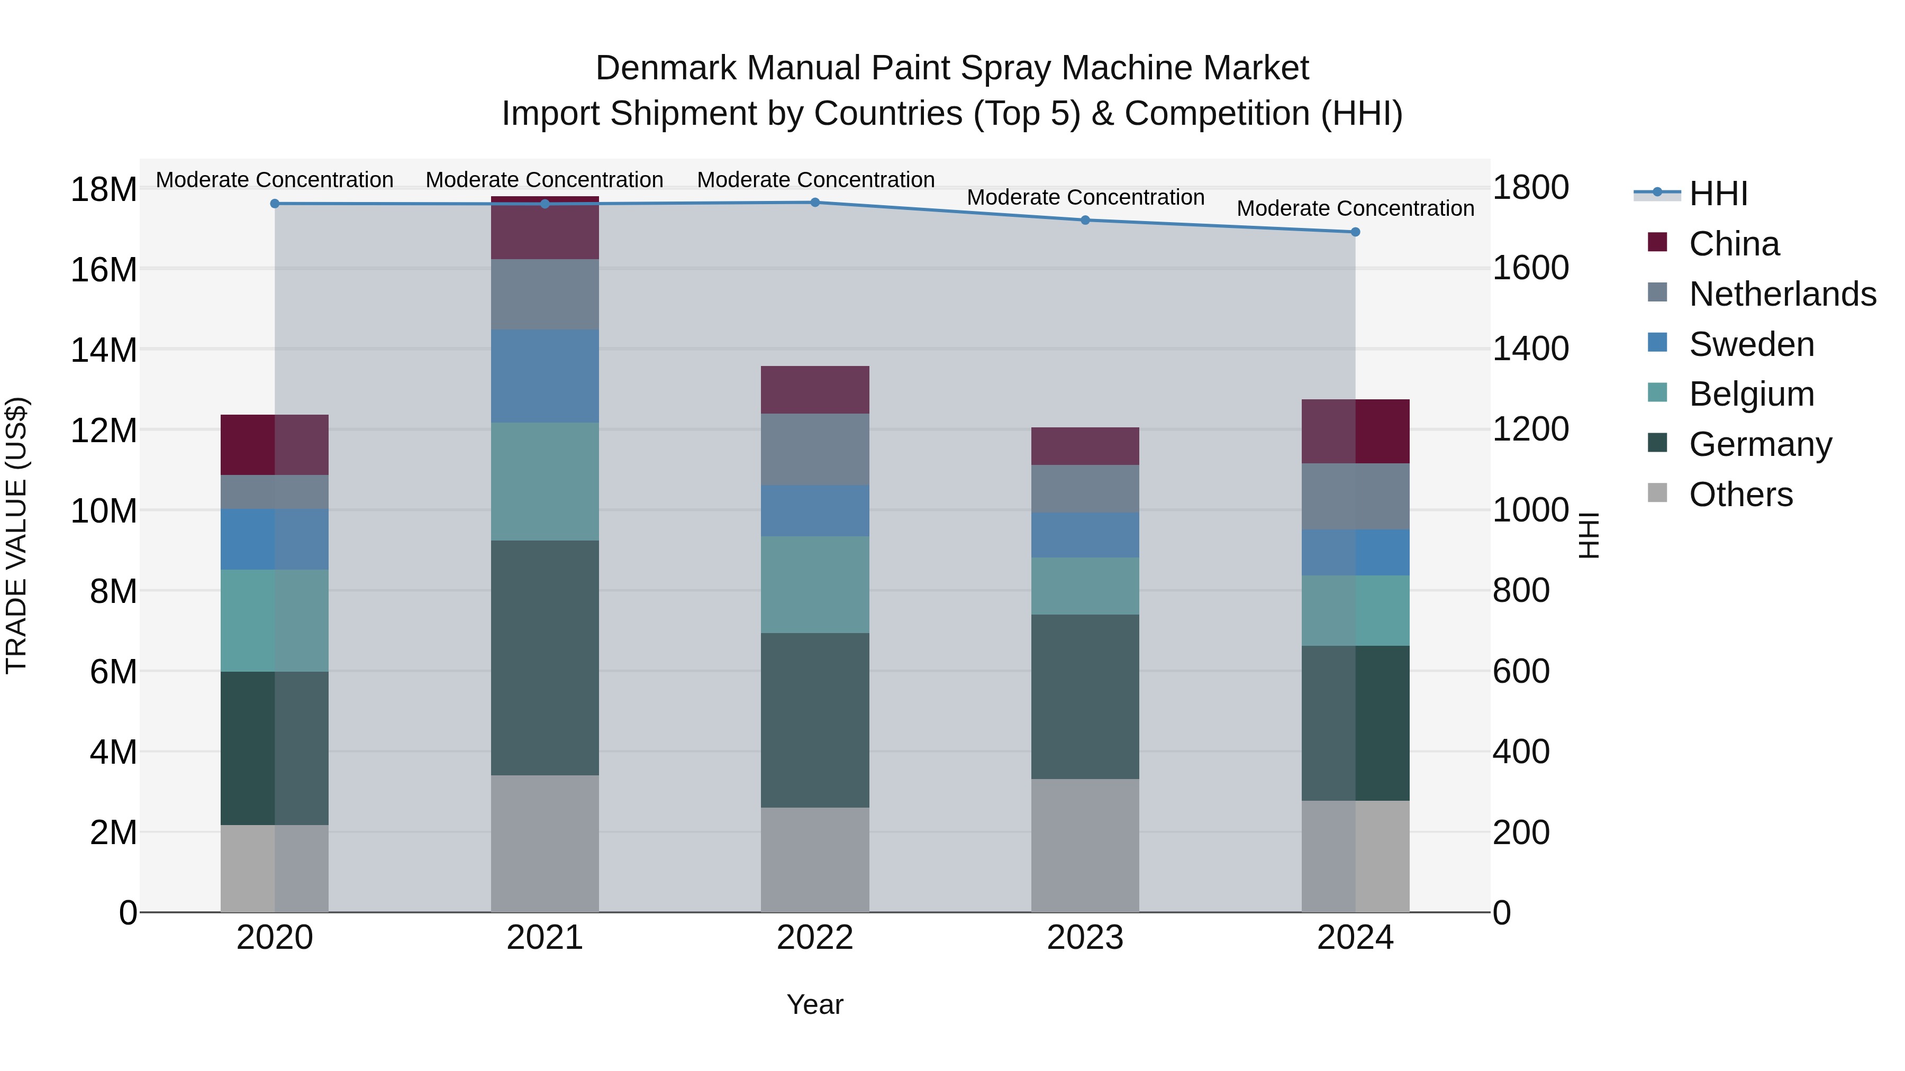Viewport: 1905px width, 1071px height.
Task: Click the 2024 x-axis label
Action: coord(1356,938)
